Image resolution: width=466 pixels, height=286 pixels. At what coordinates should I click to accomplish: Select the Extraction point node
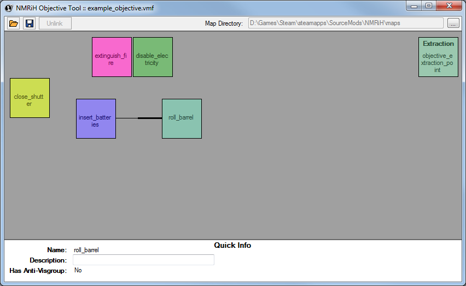[x=438, y=57]
